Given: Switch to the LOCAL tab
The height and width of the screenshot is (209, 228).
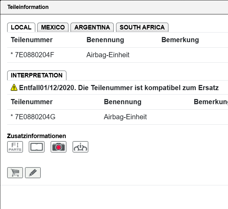Looking at the screenshot, I should 21,27.
